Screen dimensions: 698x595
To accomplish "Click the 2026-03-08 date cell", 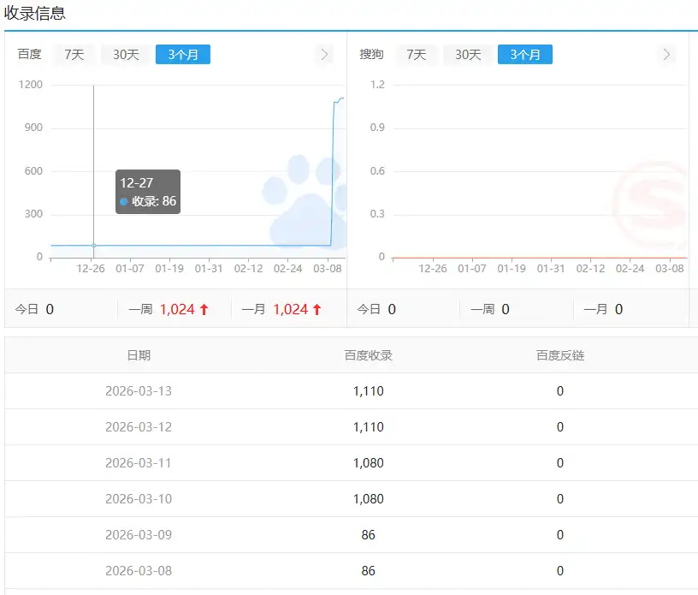I will click(x=139, y=570).
